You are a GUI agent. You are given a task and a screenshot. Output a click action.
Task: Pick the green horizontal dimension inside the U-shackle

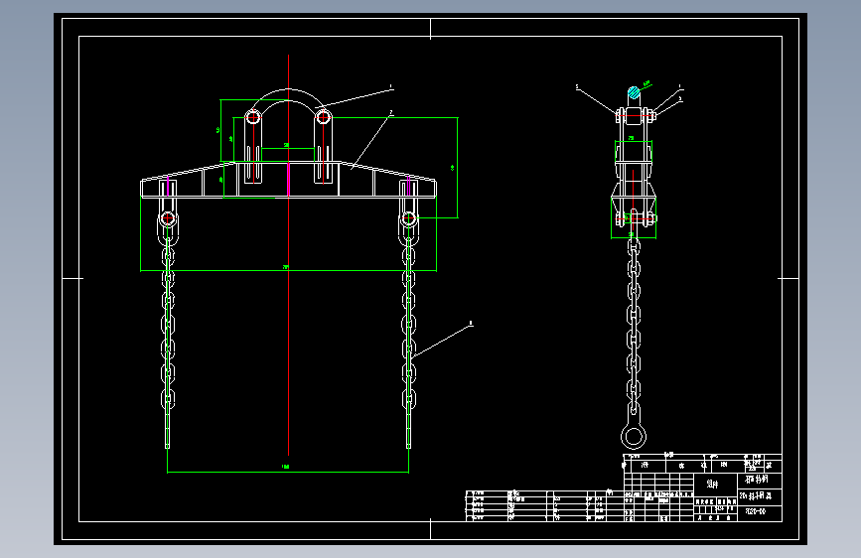coord(288,147)
